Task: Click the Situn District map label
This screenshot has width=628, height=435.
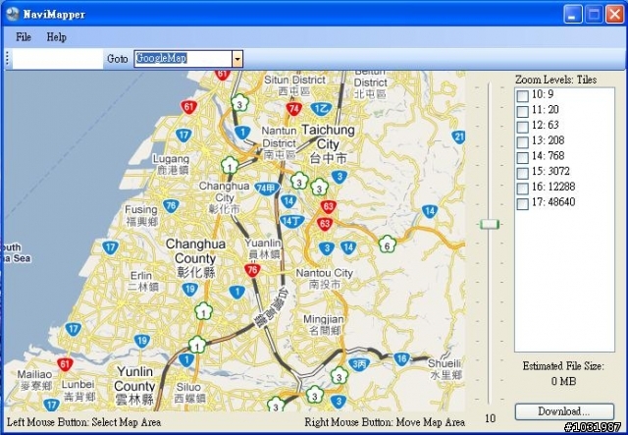Action: (294, 85)
